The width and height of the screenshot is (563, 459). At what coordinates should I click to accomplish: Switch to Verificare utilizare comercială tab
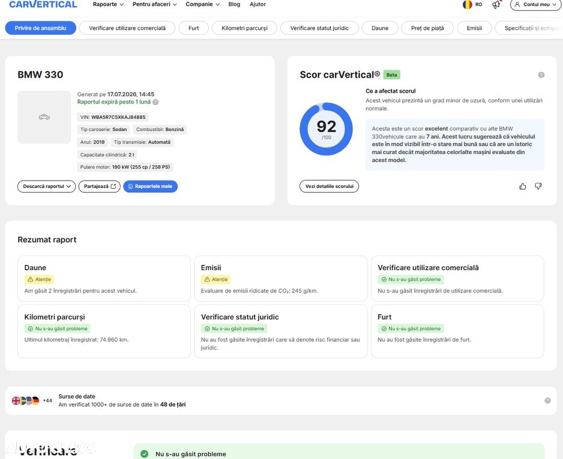click(x=127, y=28)
